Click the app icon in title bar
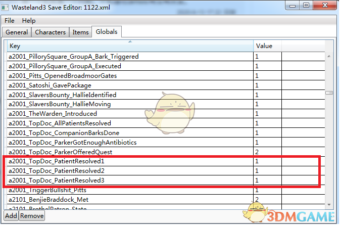This screenshot has width=340, height=226. [x=5, y=8]
